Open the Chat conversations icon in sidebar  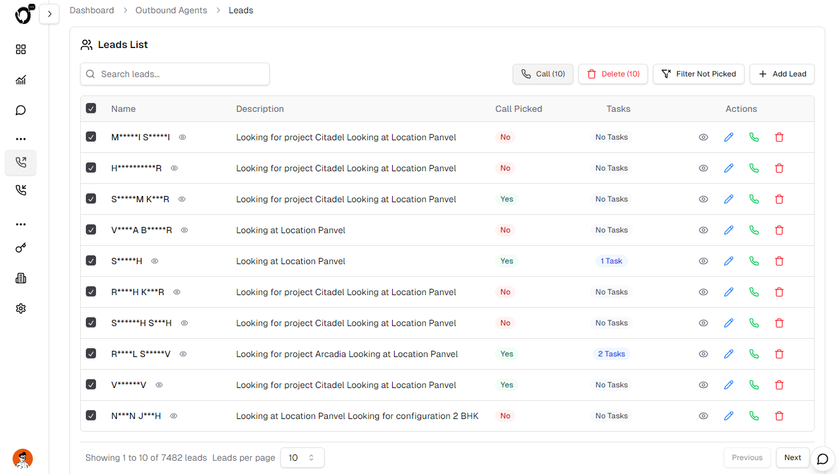(x=21, y=110)
